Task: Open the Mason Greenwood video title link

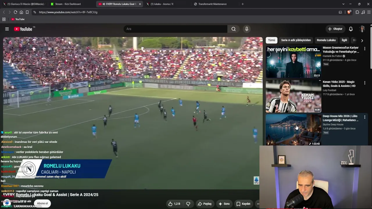Action: pos(341,50)
